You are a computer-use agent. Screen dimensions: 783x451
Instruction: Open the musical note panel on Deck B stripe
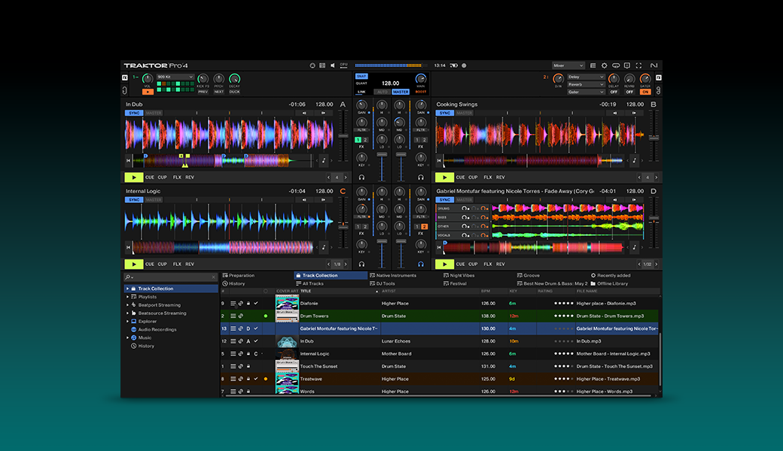point(634,160)
